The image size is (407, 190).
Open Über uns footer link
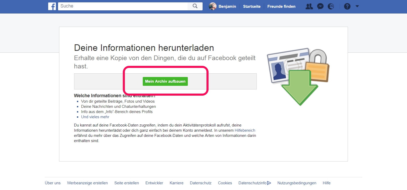coord(53,183)
